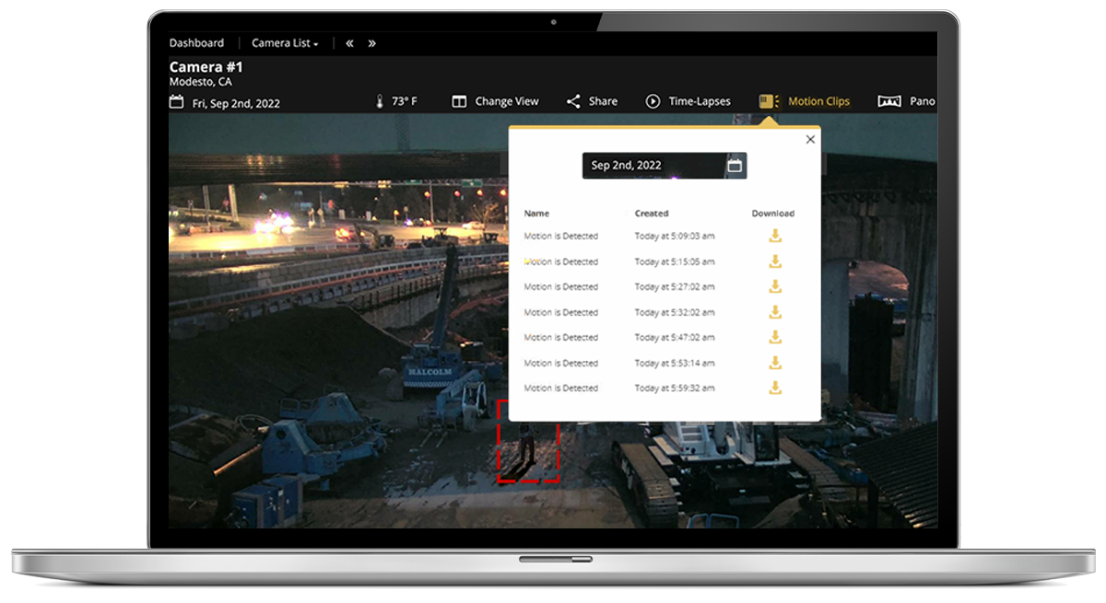The height and width of the screenshot is (603, 1106).
Task: Download the 5:32:02 am motion clip
Action: [x=775, y=312]
